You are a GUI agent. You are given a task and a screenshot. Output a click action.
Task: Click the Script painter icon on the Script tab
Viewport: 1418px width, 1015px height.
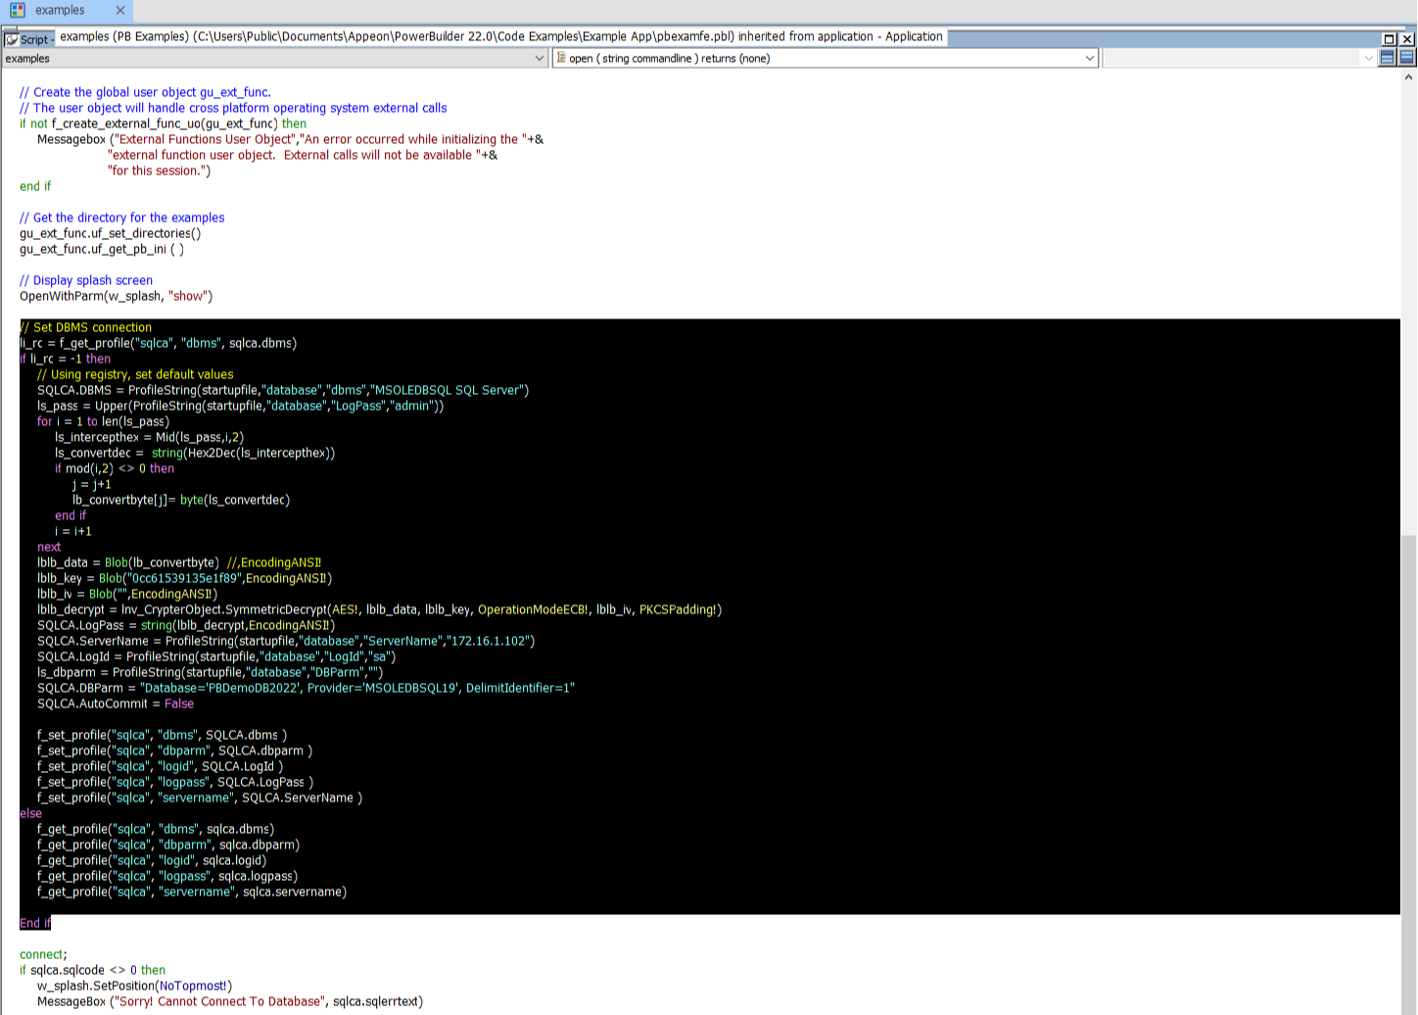pyautogui.click(x=14, y=39)
